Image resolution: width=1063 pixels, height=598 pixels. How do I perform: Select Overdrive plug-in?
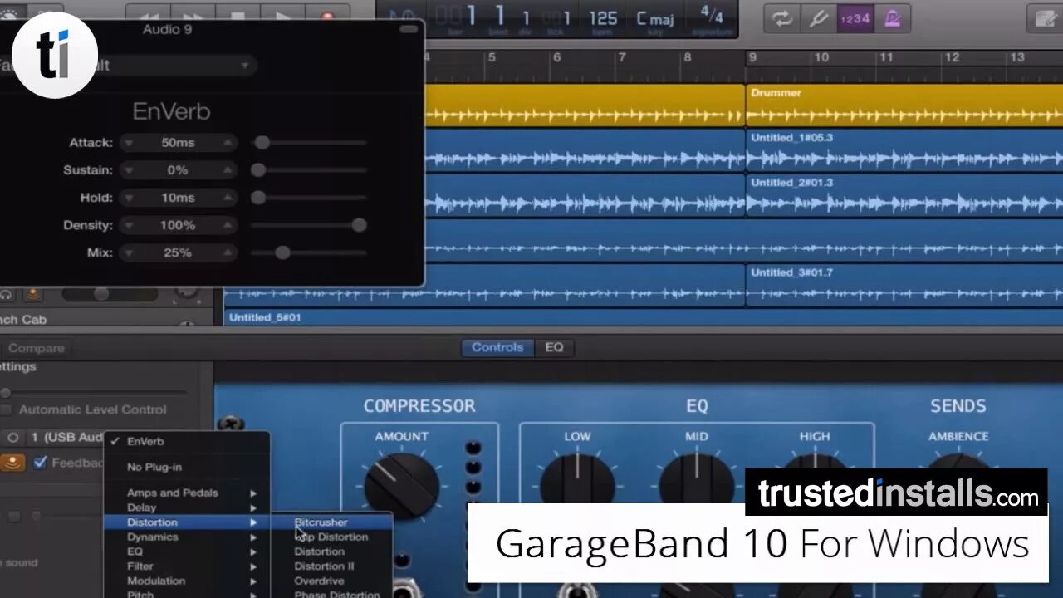coord(331,581)
